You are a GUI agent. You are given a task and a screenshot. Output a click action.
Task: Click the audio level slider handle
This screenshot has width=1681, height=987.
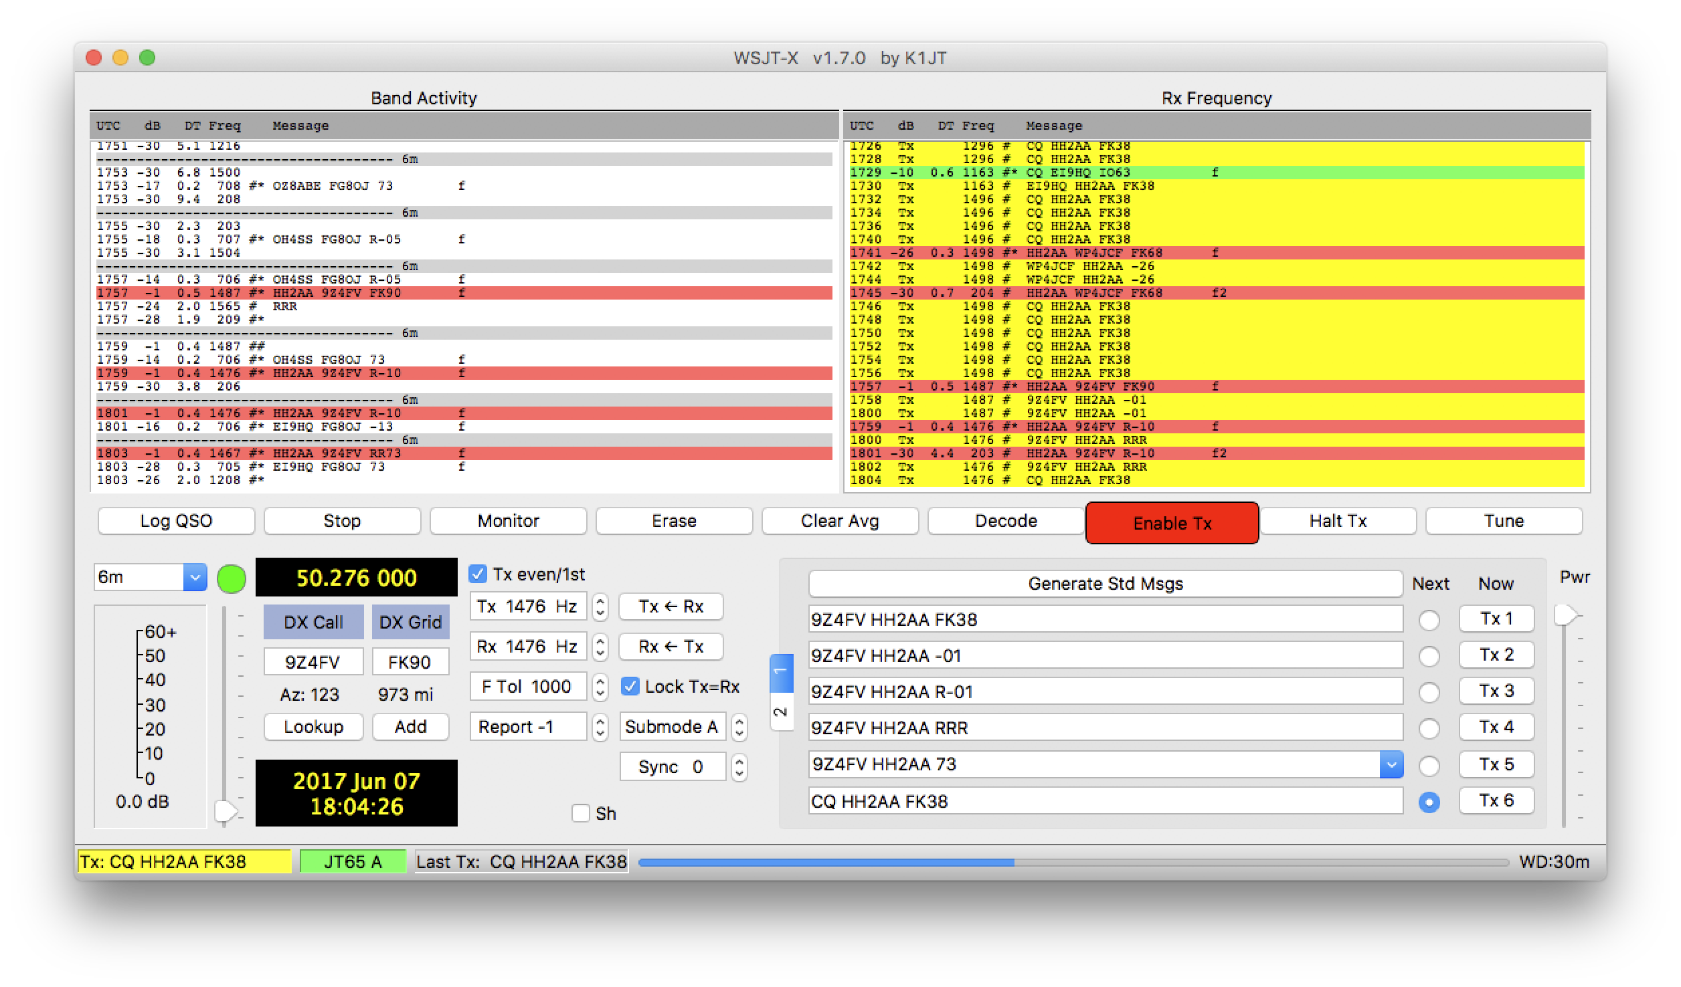tap(226, 811)
